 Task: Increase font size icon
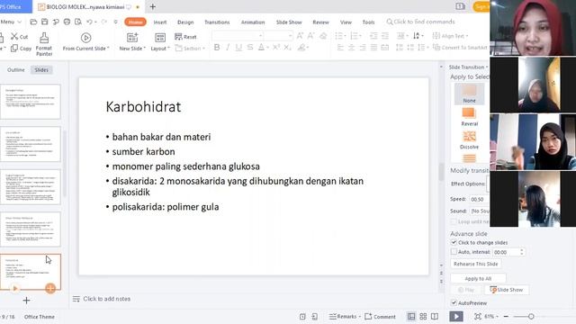coord(300,36)
